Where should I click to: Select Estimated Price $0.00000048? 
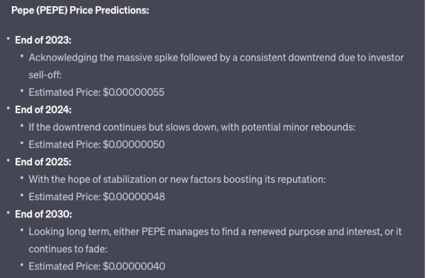click(x=97, y=197)
